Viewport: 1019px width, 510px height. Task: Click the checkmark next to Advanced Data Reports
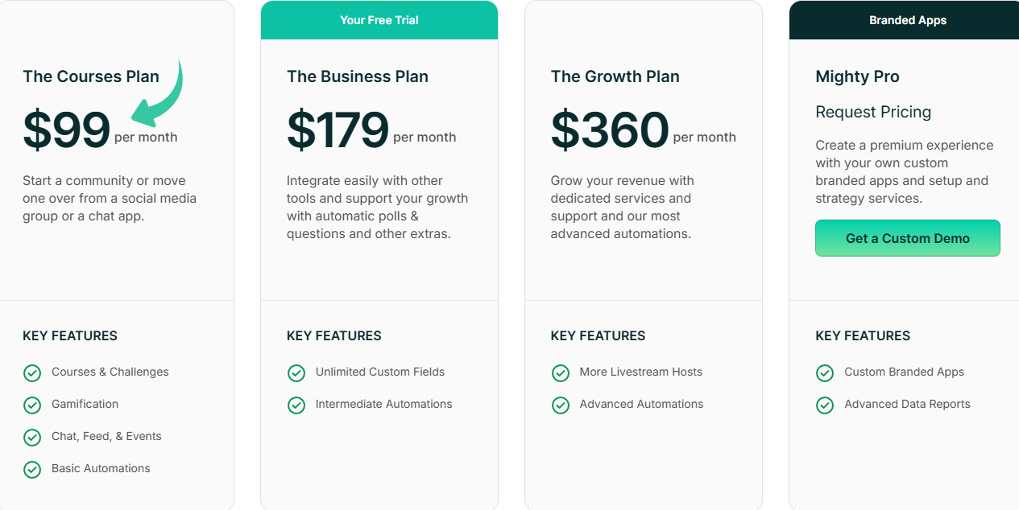point(825,405)
